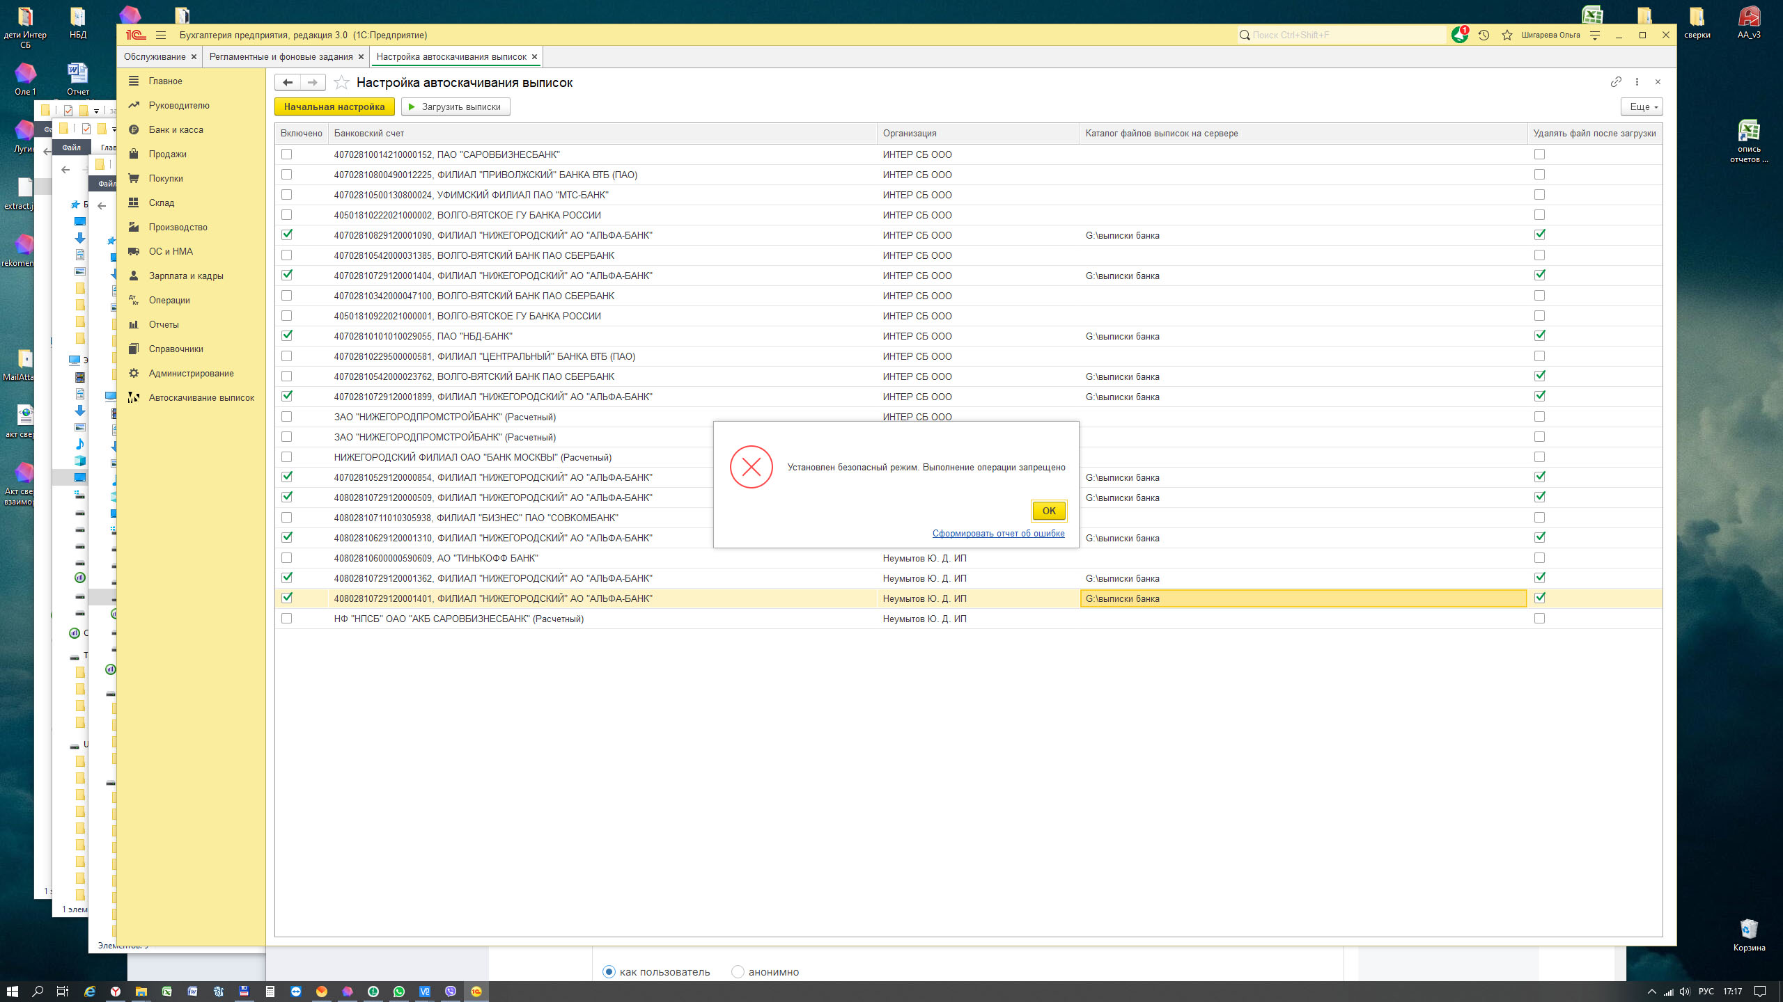Open the 'сверки' folder on desktop
This screenshot has width=1783, height=1002.
[x=1697, y=22]
